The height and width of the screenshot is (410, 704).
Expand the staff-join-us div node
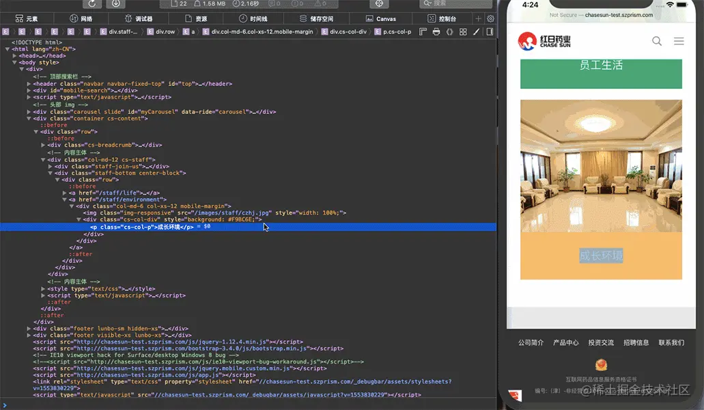(51, 166)
